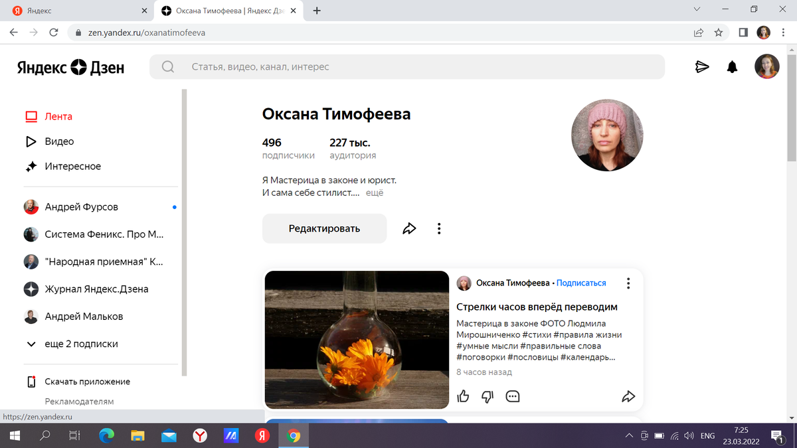Screen dimensions: 797x448
Task: Share the article card via arrow icon
Action: tap(628, 396)
